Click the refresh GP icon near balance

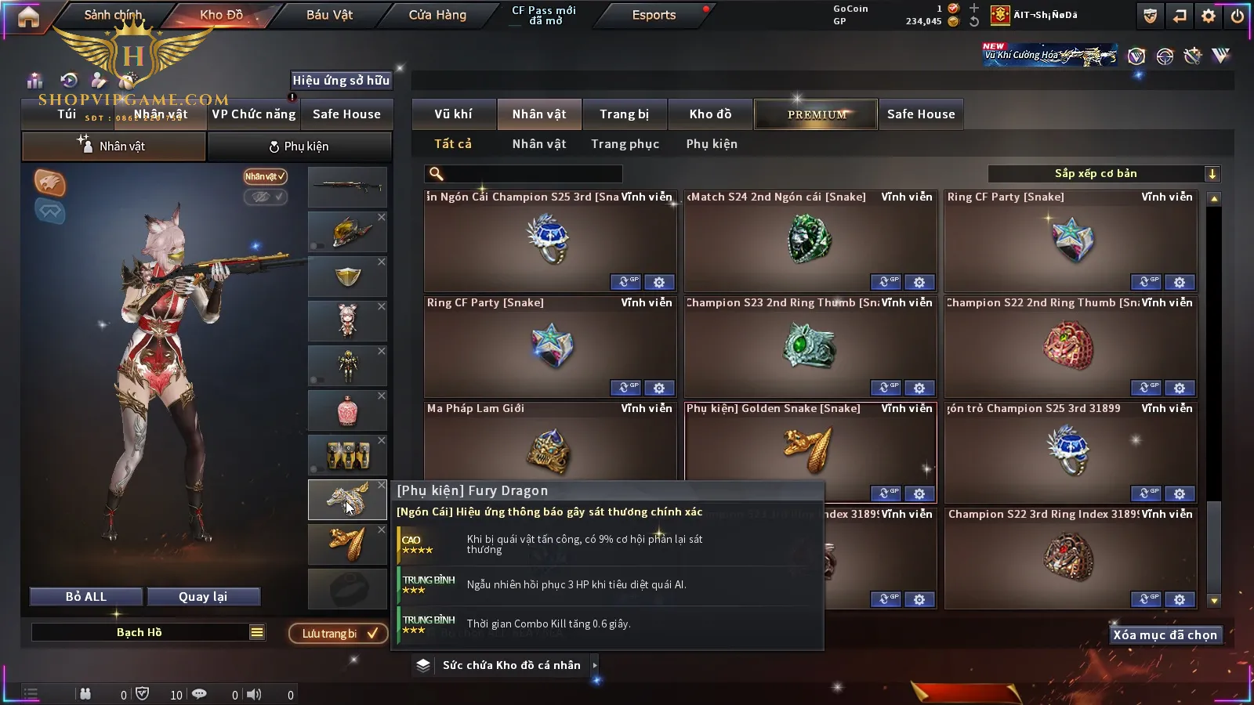[x=974, y=22]
